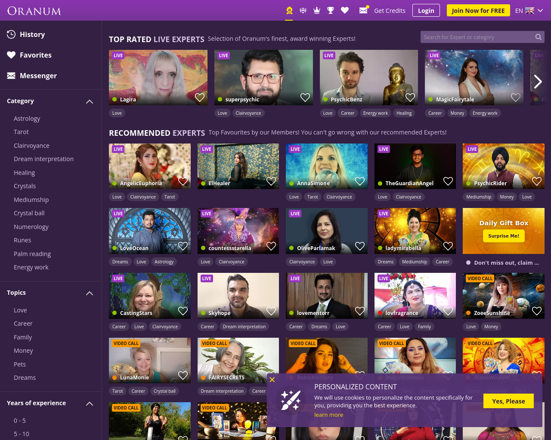Favorite LoveOcean with the heart icon

(x=183, y=246)
